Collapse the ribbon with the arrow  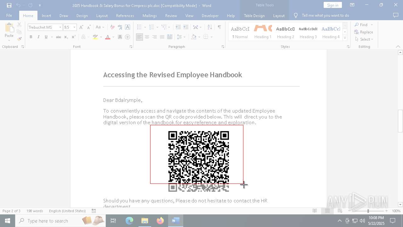pos(398,47)
